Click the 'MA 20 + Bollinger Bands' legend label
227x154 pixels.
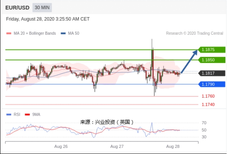click(x=35, y=33)
